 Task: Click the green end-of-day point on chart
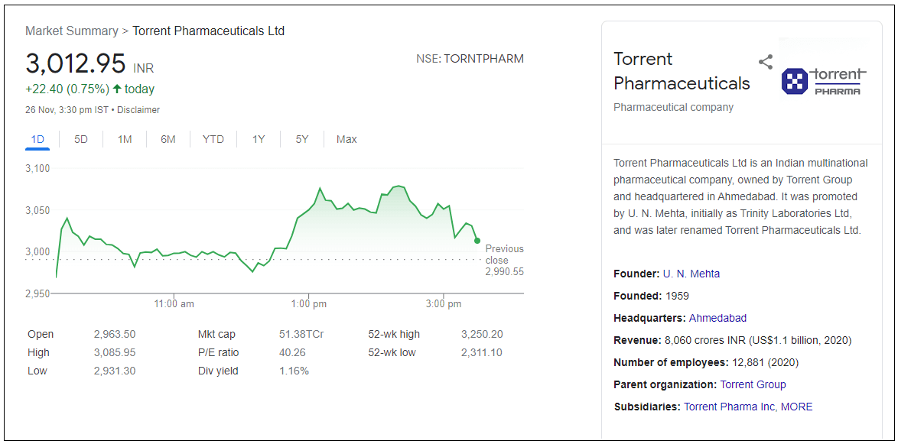(477, 241)
